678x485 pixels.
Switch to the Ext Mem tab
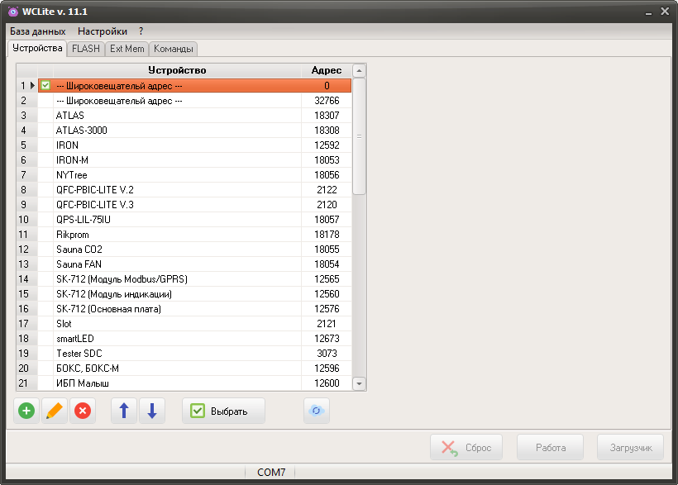tap(127, 49)
